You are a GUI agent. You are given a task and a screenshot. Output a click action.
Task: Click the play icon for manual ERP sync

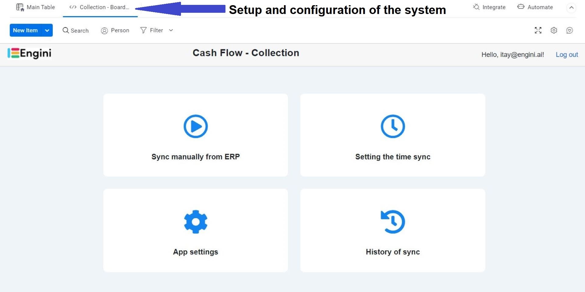pyautogui.click(x=196, y=126)
